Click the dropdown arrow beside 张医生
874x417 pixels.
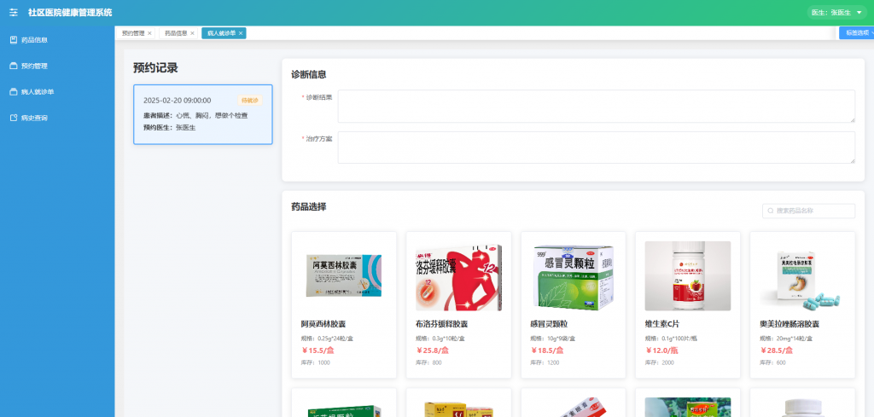(859, 12)
